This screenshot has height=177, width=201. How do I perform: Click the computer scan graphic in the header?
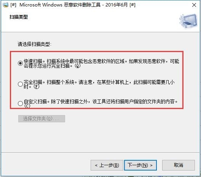[188, 21]
